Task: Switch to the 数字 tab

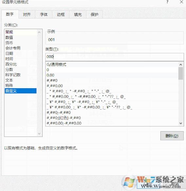Action: [x=10, y=14]
